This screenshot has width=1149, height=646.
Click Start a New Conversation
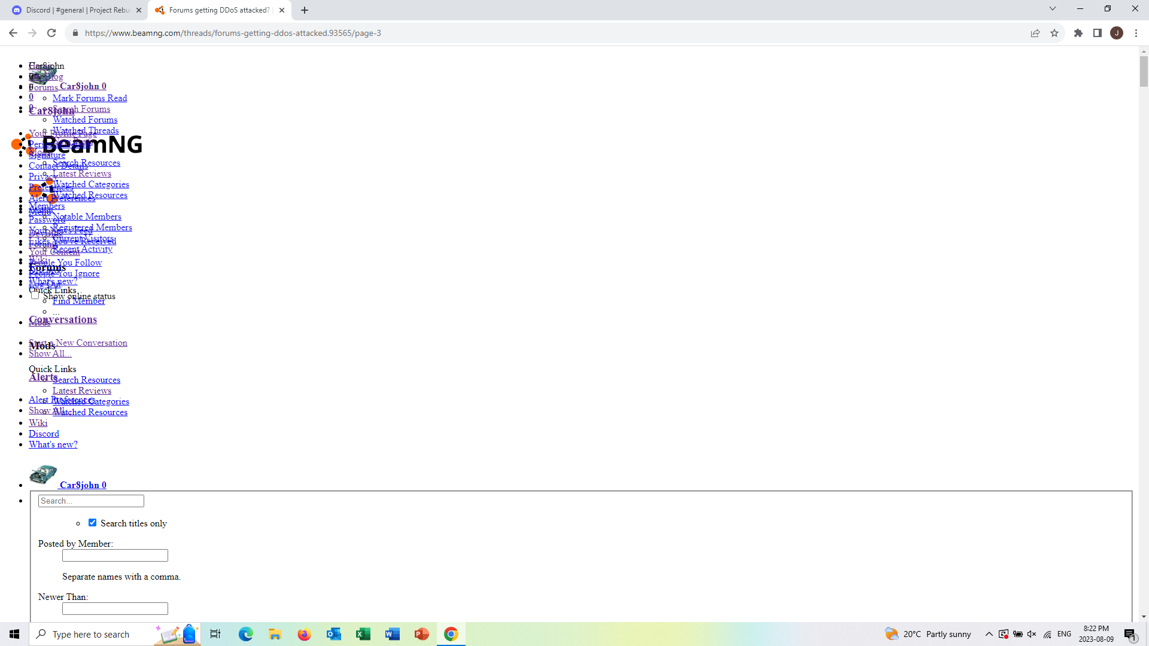coord(78,343)
